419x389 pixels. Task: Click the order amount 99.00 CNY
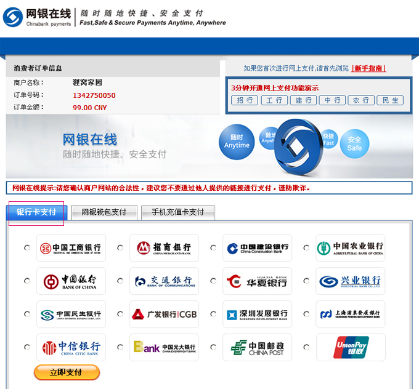90,108
